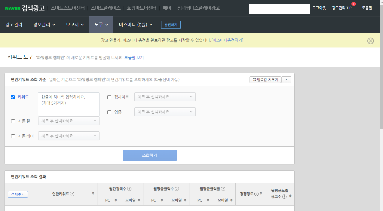This screenshot has height=211, width=383.
Task: Sort by 월평균노출 광고수 arrows
Action: (x=290, y=196)
